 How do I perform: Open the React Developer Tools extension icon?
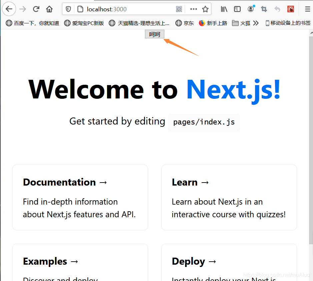tap(290, 9)
